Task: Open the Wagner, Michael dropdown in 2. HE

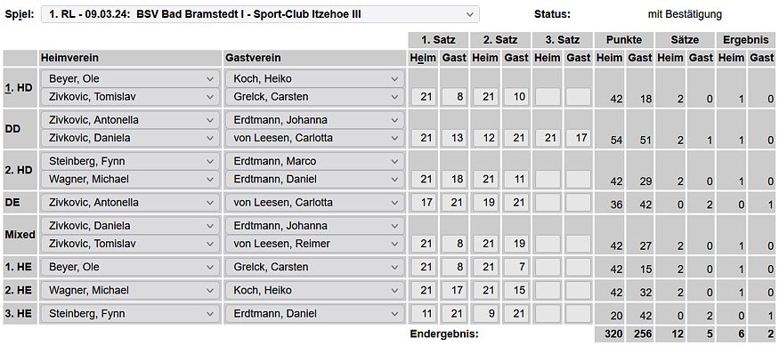Action: pos(130,290)
